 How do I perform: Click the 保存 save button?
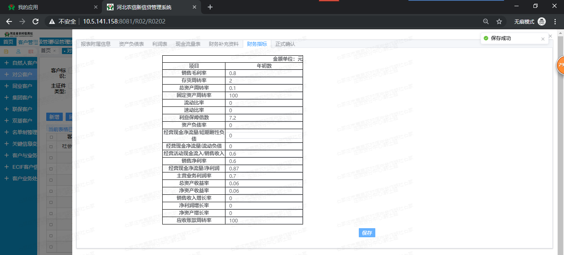pos(367,232)
